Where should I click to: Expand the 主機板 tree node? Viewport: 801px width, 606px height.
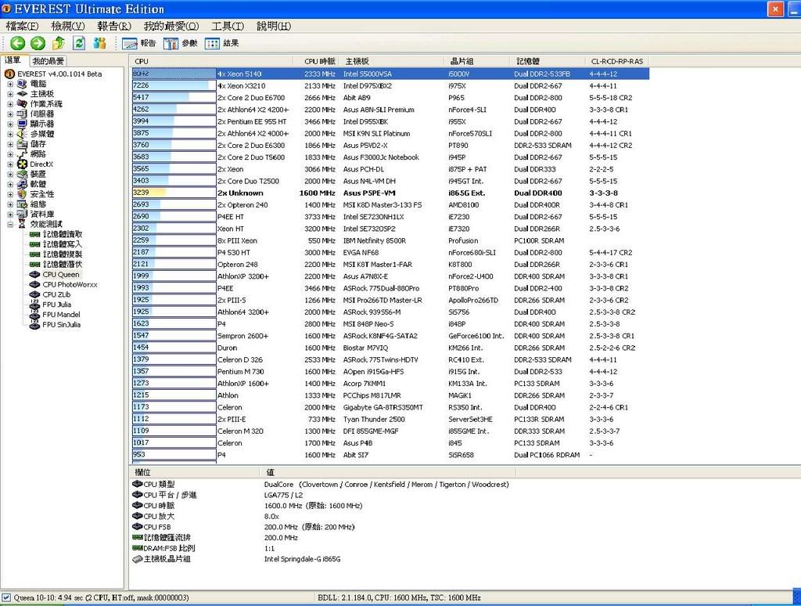pos(10,94)
